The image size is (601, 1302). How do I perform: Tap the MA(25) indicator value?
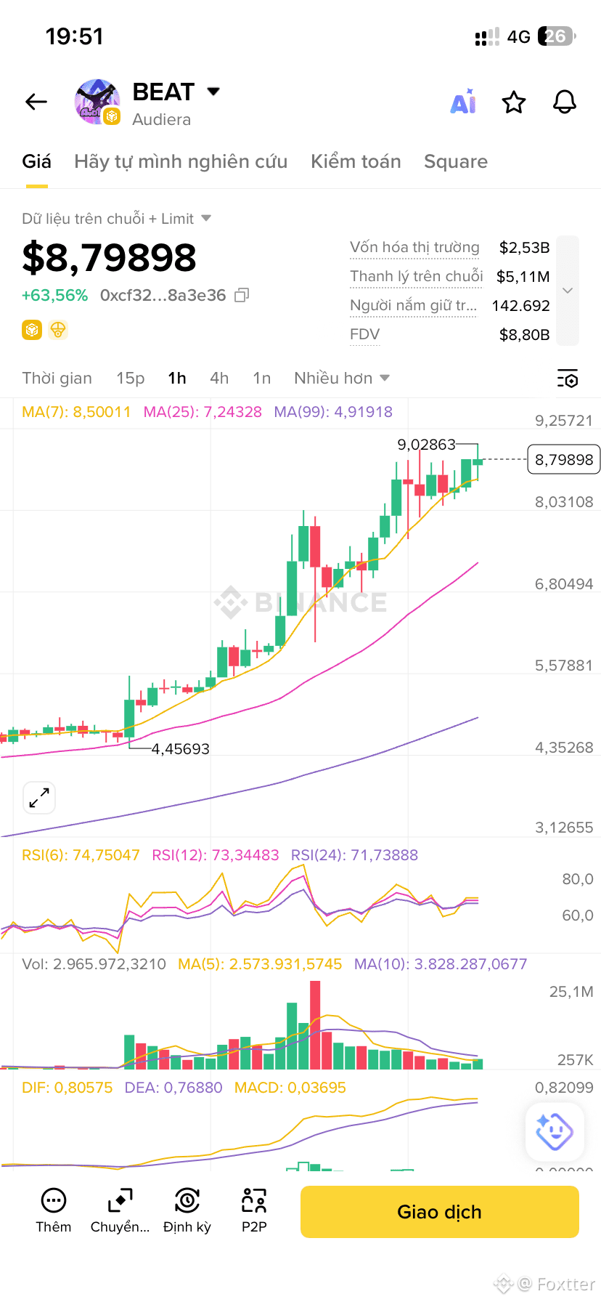[x=203, y=412]
